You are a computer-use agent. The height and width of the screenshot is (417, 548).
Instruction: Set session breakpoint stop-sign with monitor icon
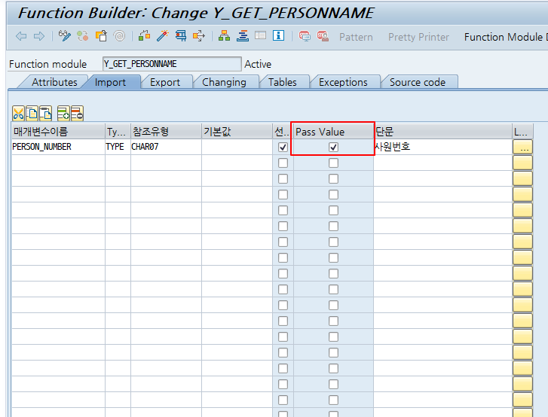[305, 36]
